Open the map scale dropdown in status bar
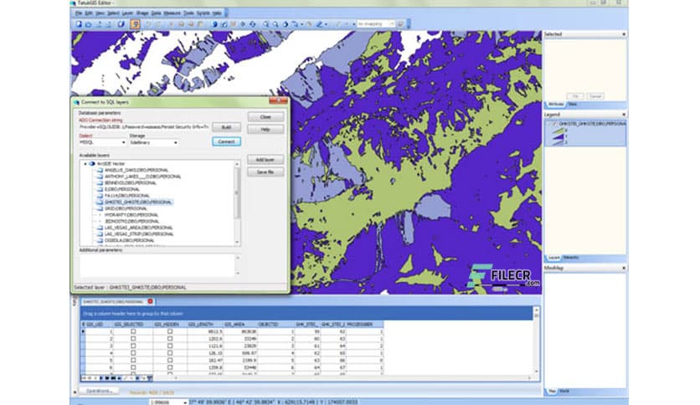700x405 pixels. pos(185,402)
